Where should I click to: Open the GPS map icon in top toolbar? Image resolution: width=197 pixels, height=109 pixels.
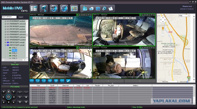tap(74, 8)
